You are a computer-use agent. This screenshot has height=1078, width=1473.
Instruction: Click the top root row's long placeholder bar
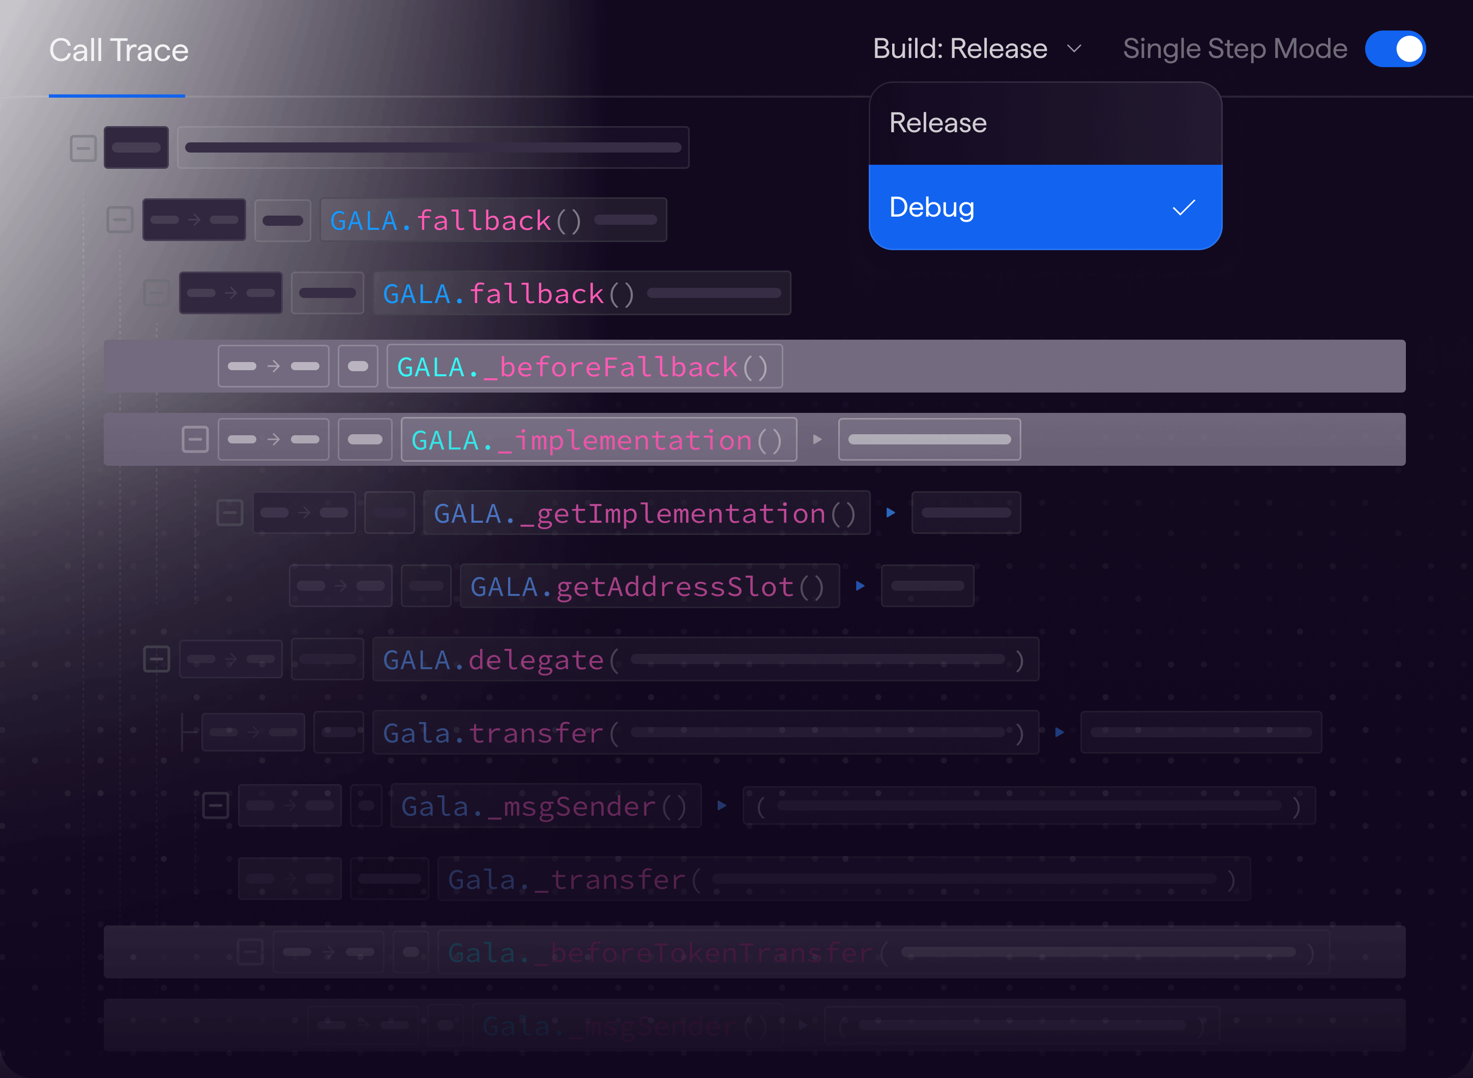tap(433, 147)
